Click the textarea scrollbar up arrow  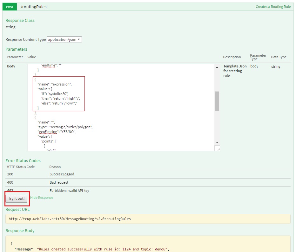pos(217,67)
